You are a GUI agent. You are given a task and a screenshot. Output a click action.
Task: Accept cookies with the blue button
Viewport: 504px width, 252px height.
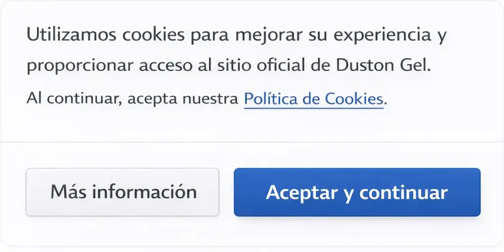357,192
